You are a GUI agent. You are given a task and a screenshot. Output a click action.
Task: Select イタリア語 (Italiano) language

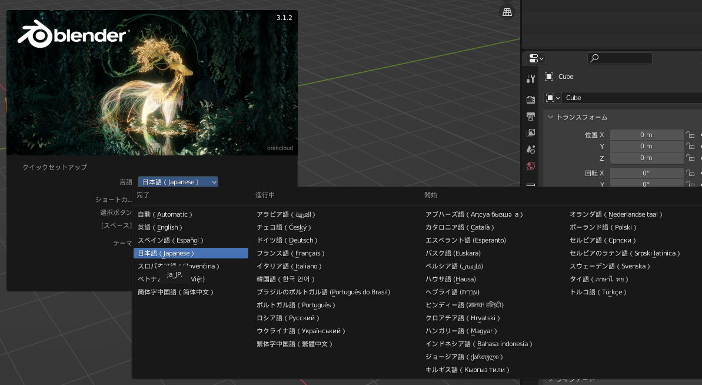[x=290, y=266]
